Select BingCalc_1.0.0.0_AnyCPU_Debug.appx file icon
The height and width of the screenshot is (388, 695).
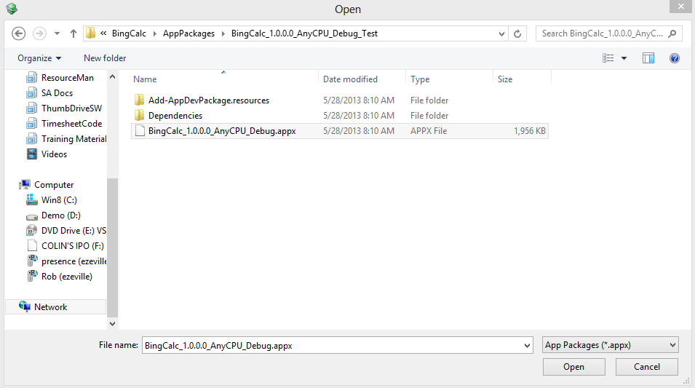[x=140, y=131]
